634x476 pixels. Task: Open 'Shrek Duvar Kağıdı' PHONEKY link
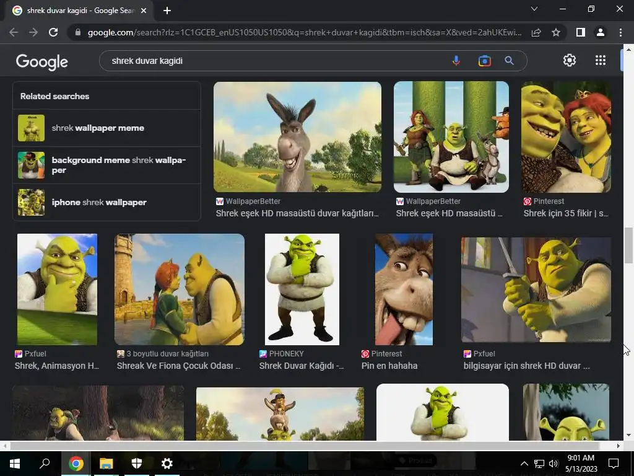(302, 366)
